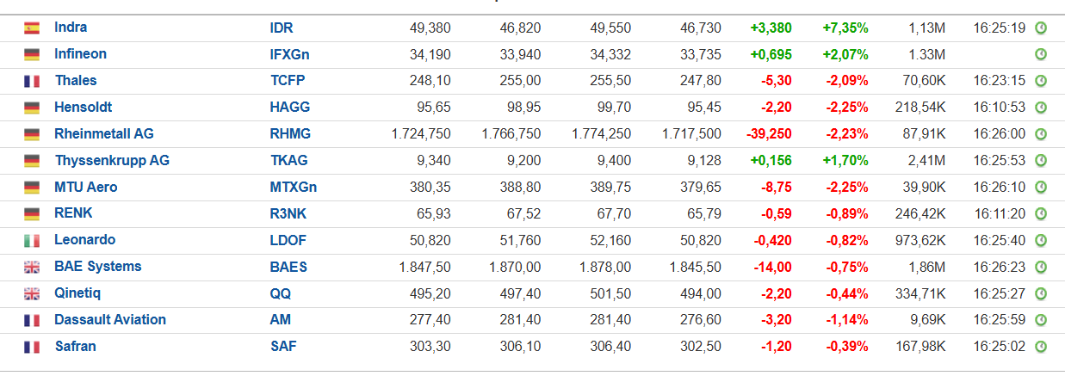
Task: Click the Thales ticker symbol TCFP
Action: pyautogui.click(x=287, y=81)
